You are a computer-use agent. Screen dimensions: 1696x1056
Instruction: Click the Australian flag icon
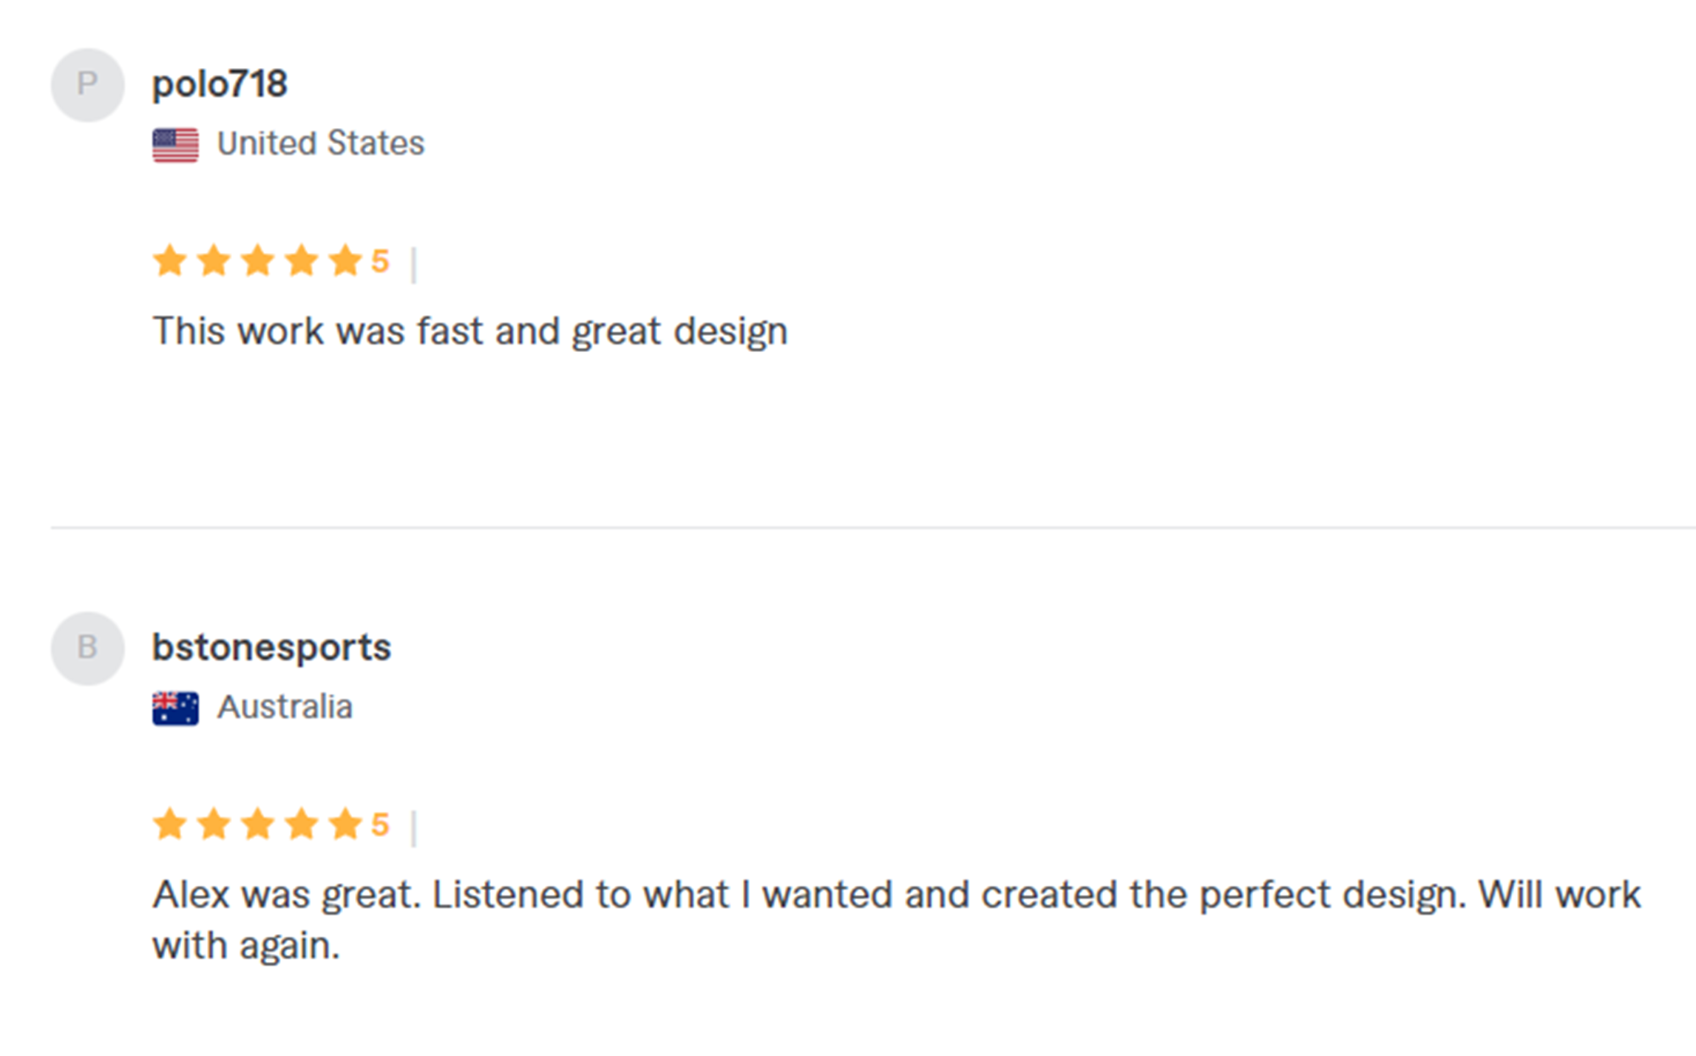[x=175, y=708]
